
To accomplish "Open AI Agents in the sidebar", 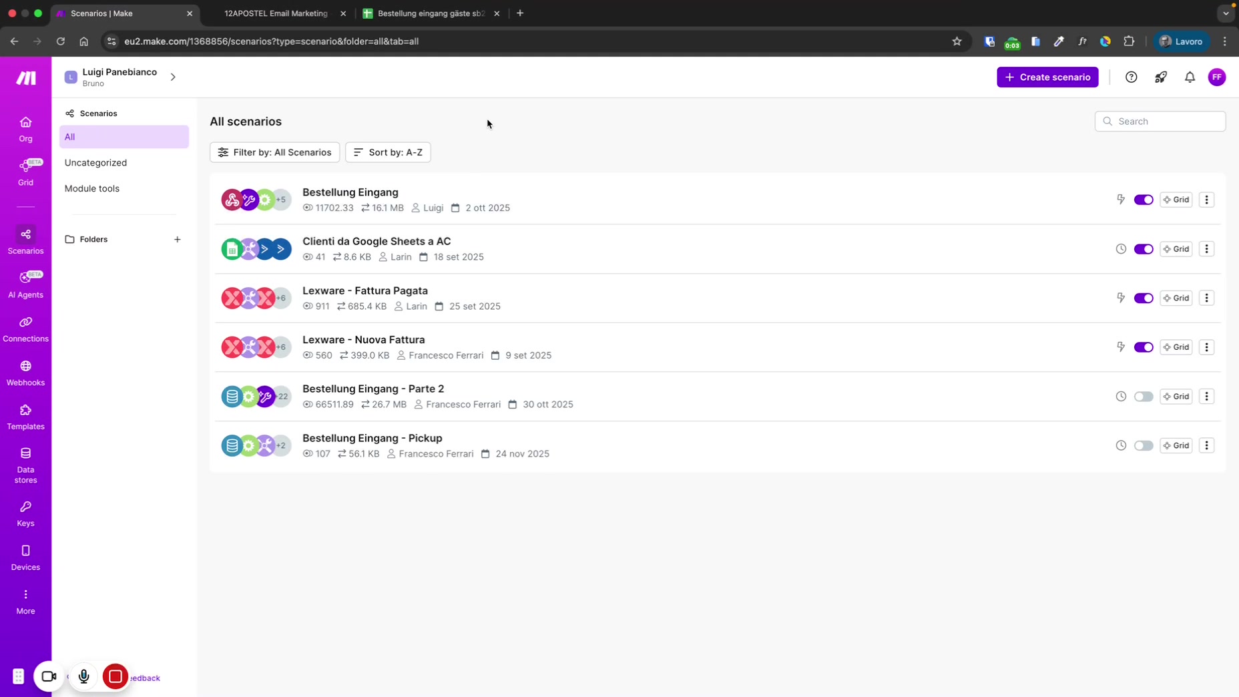I will pyautogui.click(x=25, y=285).
